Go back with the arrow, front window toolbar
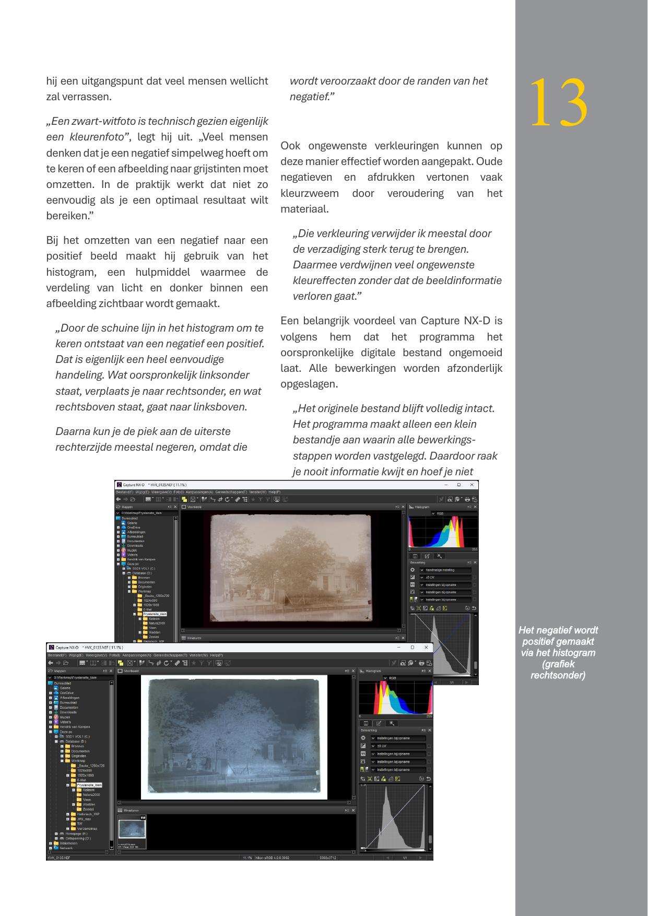Screen dimensions: 648x916 [x=51, y=663]
